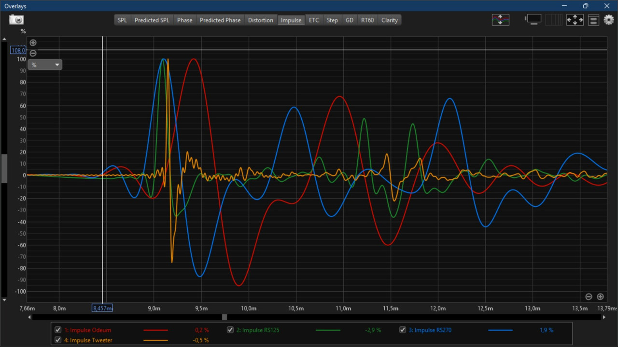
Task: Toggle the scrollbars display monitor icon
Action: [533, 20]
